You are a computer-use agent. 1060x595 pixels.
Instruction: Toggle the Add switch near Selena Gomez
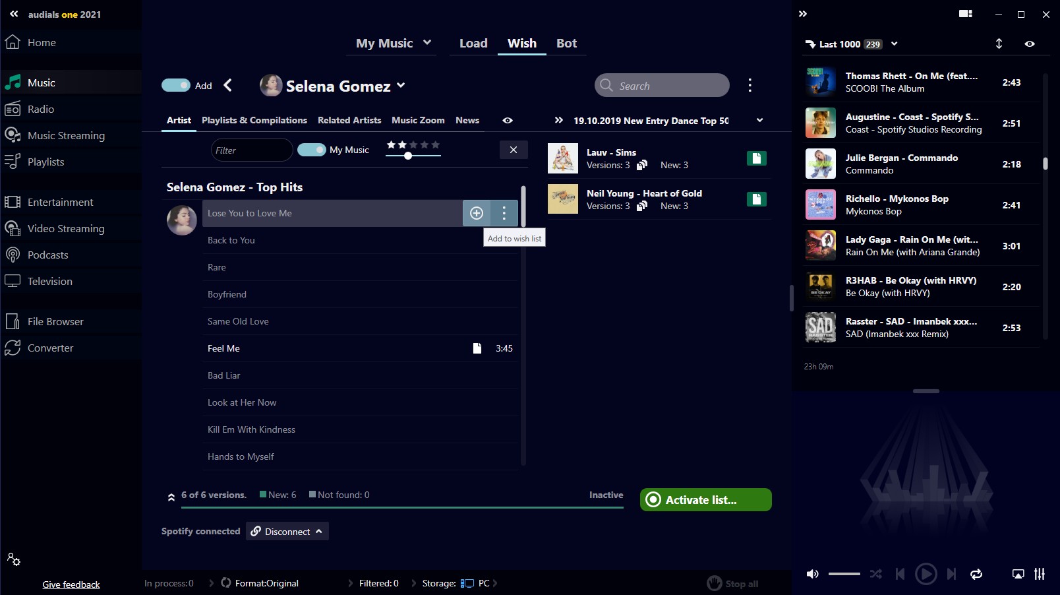point(176,86)
